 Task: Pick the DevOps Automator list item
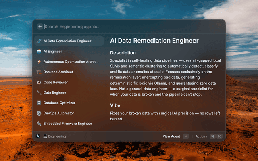pyautogui.click(x=58, y=114)
